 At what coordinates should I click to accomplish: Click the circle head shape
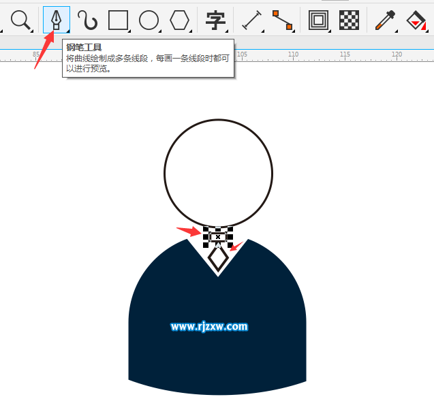pos(218,173)
